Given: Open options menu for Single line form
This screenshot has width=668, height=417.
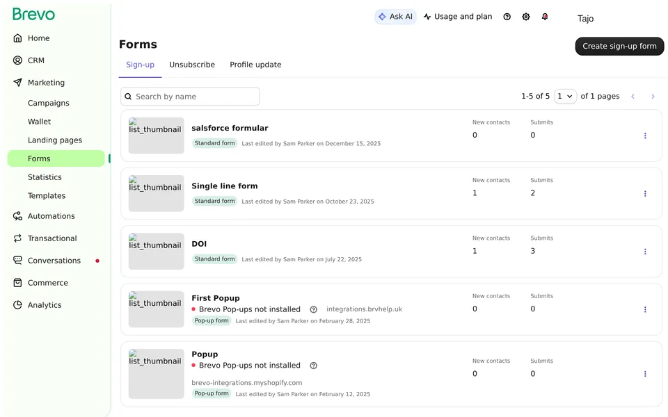Looking at the screenshot, I should pyautogui.click(x=645, y=194).
